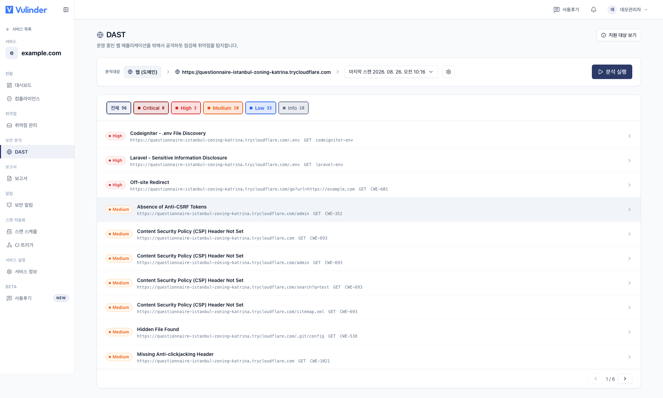Open the 마지막 스캔 date dropdown
This screenshot has width=663, height=398.
click(391, 72)
